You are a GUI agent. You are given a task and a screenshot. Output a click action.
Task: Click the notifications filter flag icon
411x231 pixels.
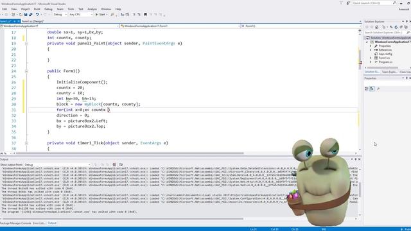(x=341, y=3)
